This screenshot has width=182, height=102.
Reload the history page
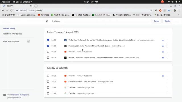[11, 10]
